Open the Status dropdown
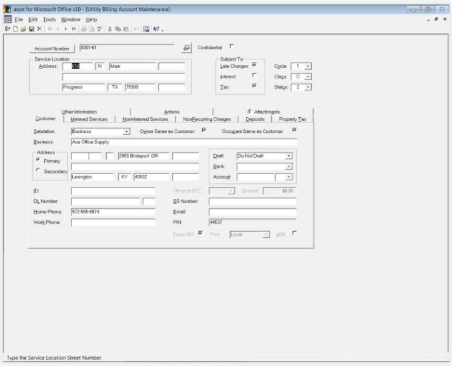The height and width of the screenshot is (366, 452). 308,87
